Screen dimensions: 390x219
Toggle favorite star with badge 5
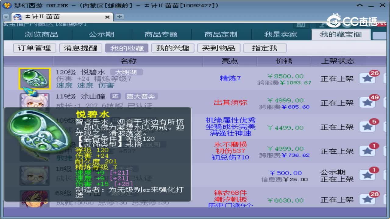point(367,127)
